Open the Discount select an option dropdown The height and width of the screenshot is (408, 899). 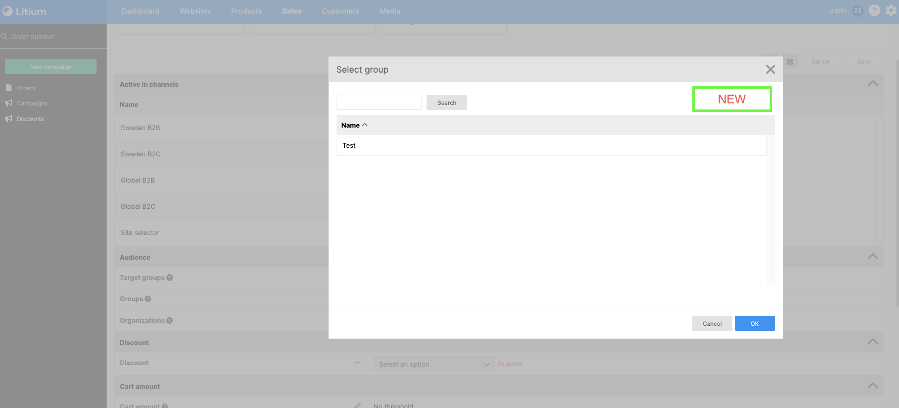(x=434, y=364)
